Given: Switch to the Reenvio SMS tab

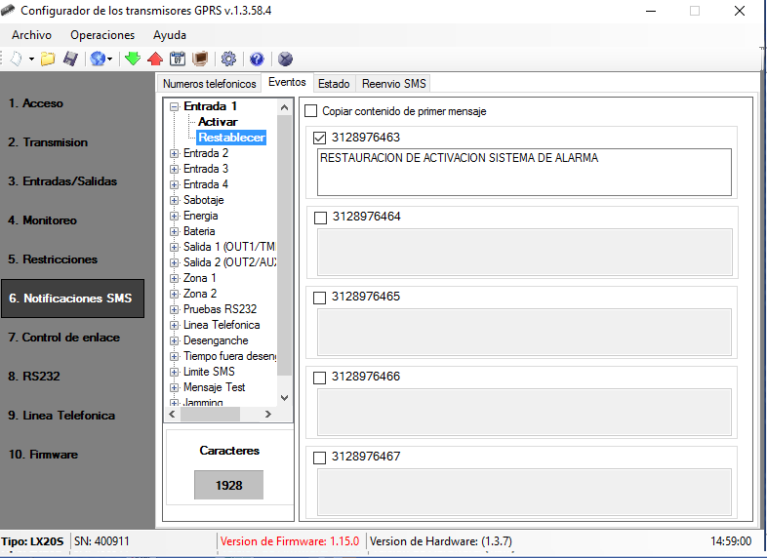Looking at the screenshot, I should (394, 84).
